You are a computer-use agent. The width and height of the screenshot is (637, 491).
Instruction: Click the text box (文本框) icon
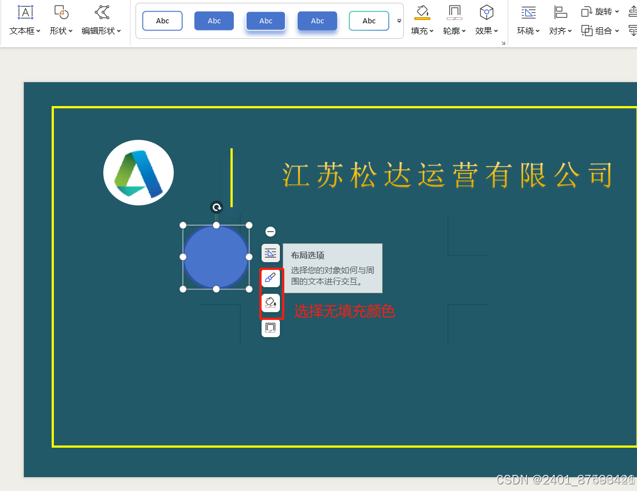[x=25, y=13]
